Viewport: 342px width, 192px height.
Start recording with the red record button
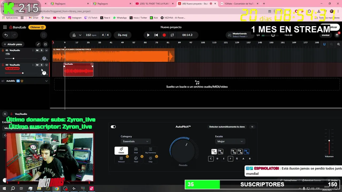pyautogui.click(x=164, y=35)
